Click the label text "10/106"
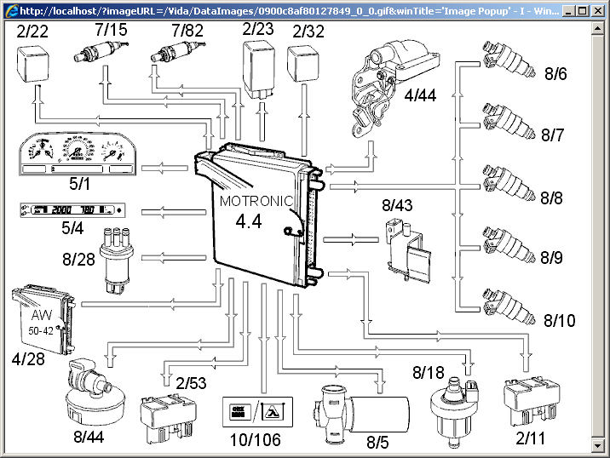This screenshot has height=458, width=610. coord(256,440)
